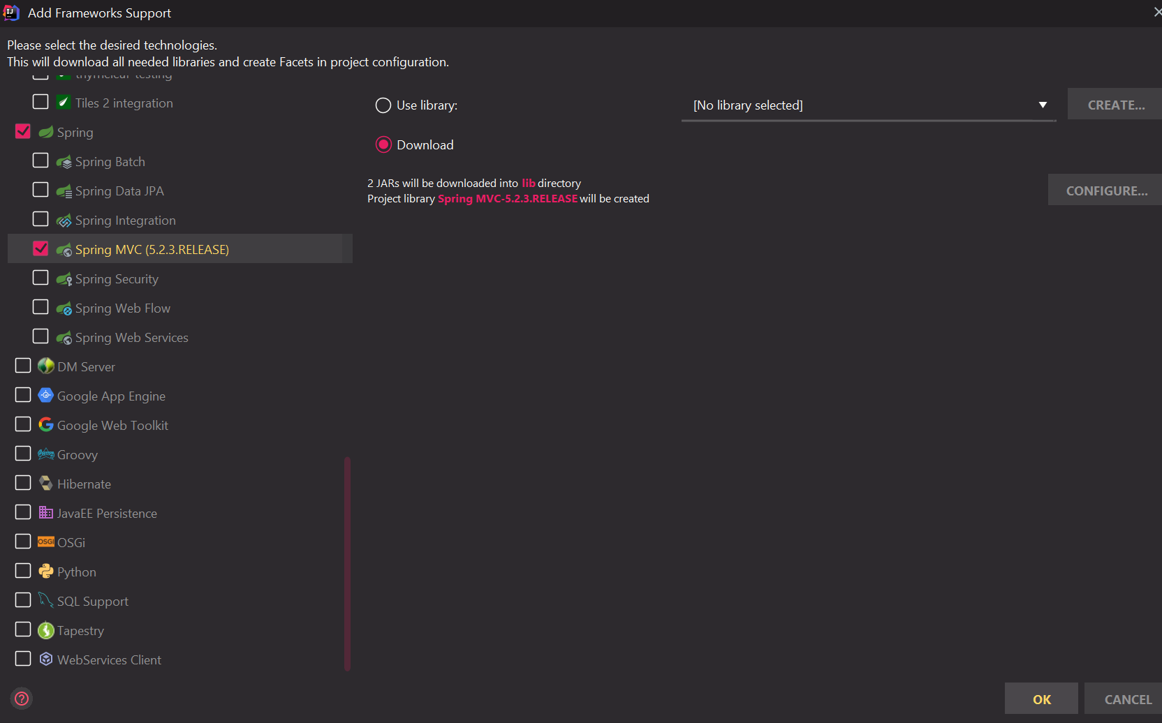1162x723 pixels.
Task: Click the Python icon
Action: (x=46, y=571)
